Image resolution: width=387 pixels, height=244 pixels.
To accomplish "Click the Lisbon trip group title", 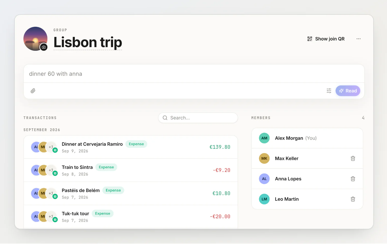I will (x=88, y=42).
